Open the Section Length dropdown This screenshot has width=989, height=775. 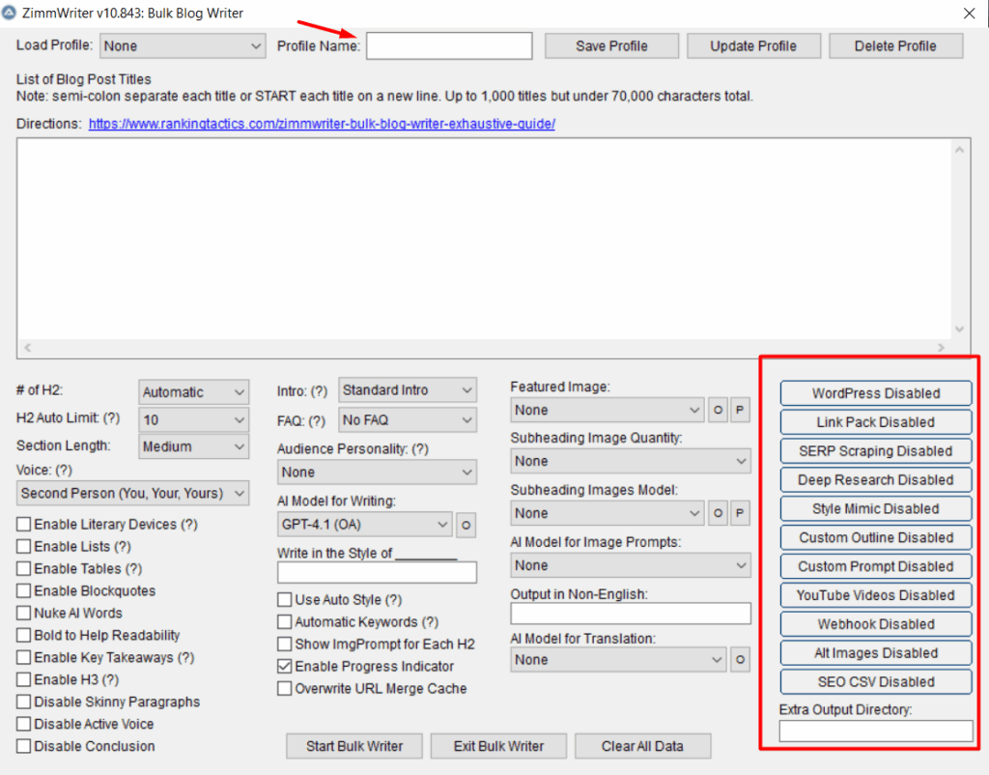(193, 447)
